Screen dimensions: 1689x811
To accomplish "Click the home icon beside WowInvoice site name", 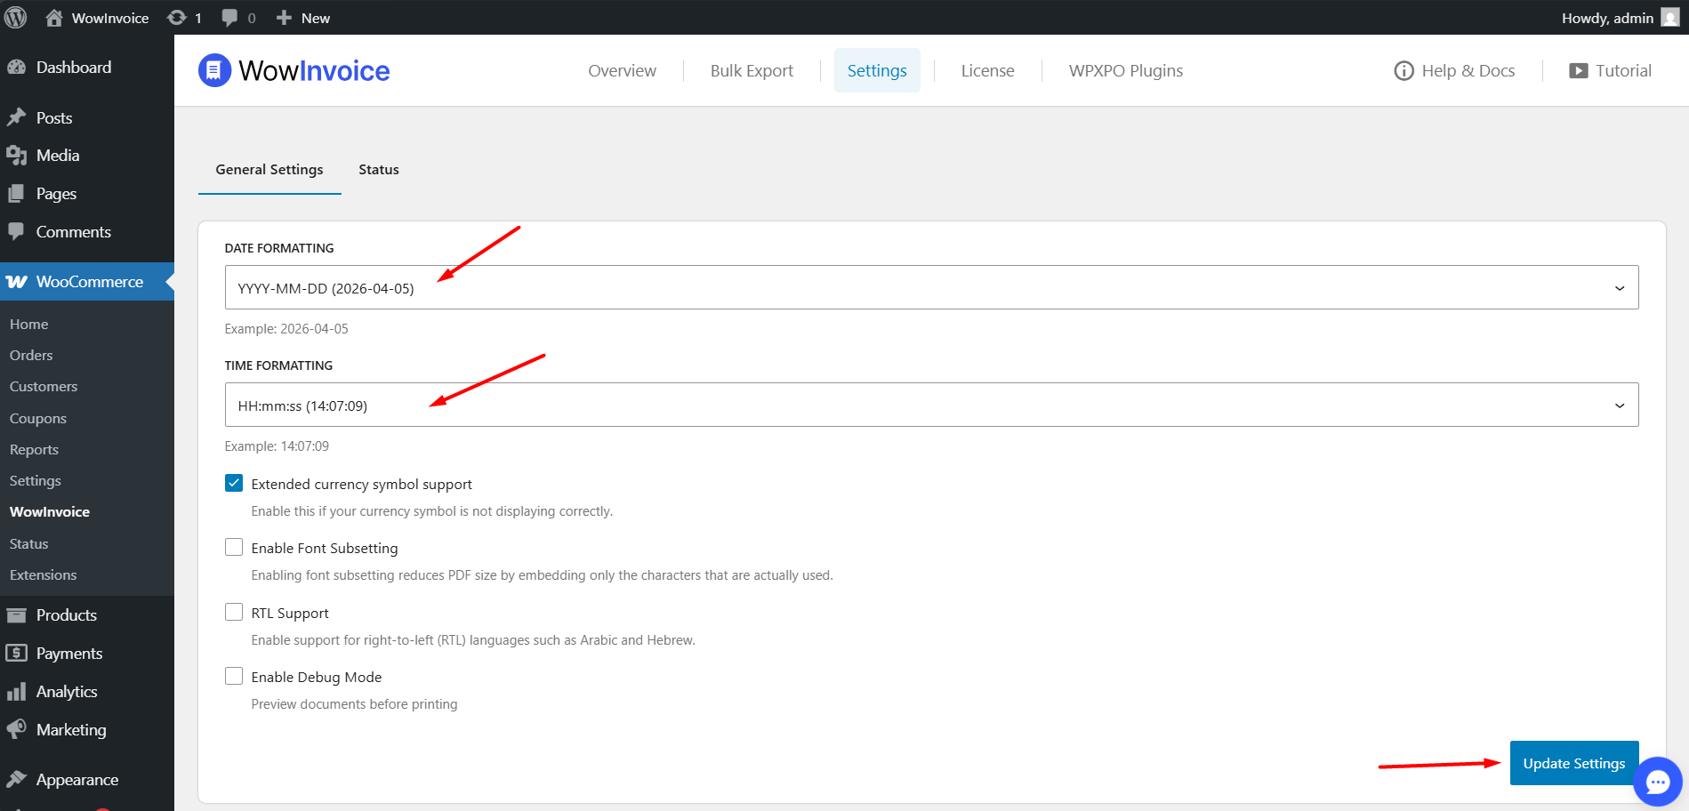I will pos(54,18).
